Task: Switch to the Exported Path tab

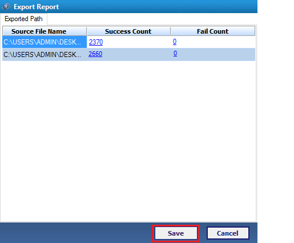Action: [23, 19]
